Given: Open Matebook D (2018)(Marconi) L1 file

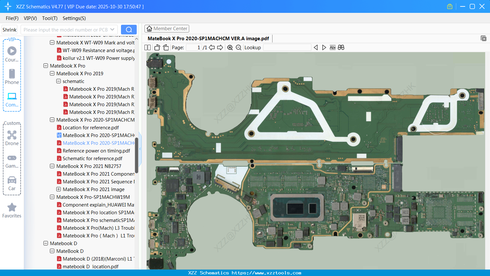Looking at the screenshot, I should point(96,259).
